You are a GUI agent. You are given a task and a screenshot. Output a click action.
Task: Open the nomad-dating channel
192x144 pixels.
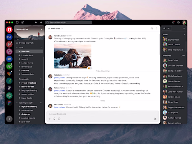pyautogui.click(x=29, y=94)
